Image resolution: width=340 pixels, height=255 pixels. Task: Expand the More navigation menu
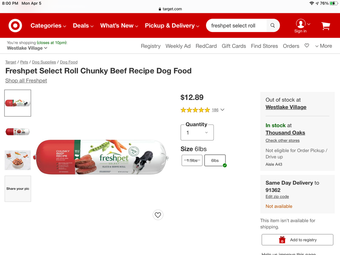click(x=323, y=46)
